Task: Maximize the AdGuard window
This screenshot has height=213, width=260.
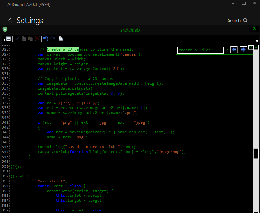Action: tap(244, 3)
